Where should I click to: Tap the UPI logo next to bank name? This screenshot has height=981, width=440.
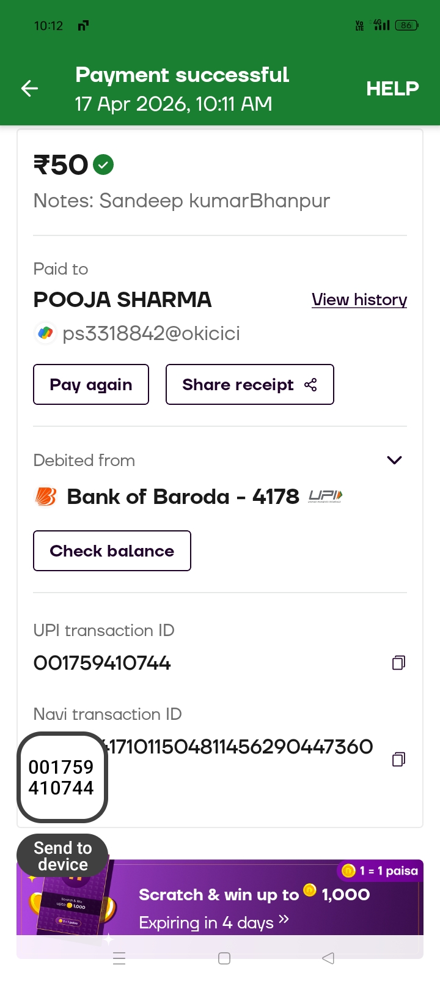point(325,496)
